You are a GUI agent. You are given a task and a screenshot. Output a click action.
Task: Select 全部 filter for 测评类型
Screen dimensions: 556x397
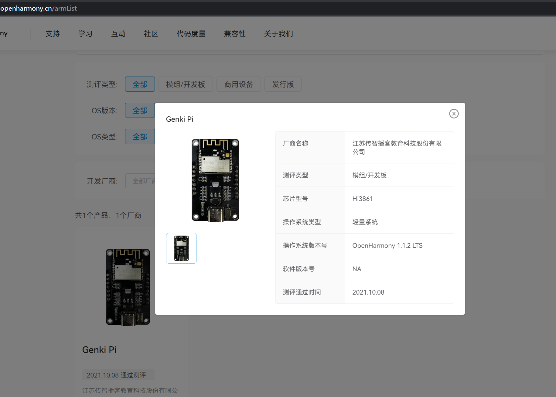140,84
